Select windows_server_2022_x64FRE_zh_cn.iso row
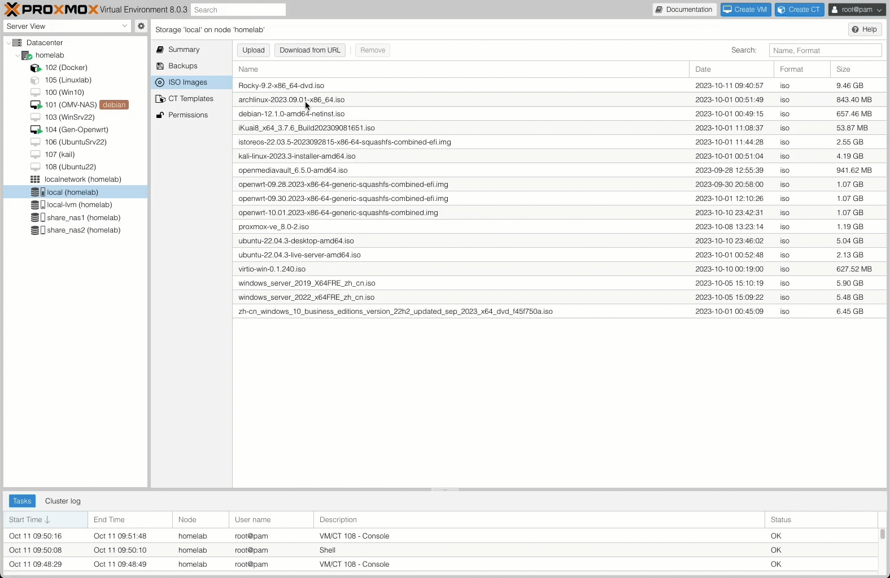 pos(559,297)
